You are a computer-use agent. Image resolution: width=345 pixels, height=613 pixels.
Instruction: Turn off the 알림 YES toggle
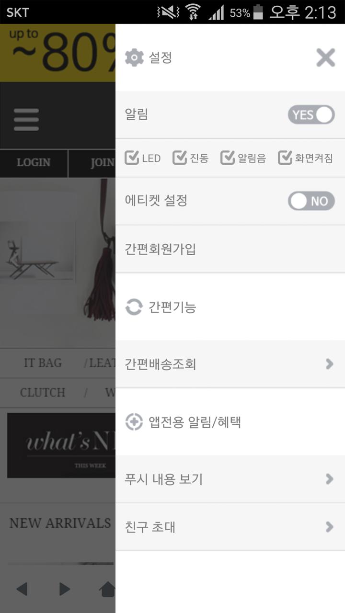point(311,115)
